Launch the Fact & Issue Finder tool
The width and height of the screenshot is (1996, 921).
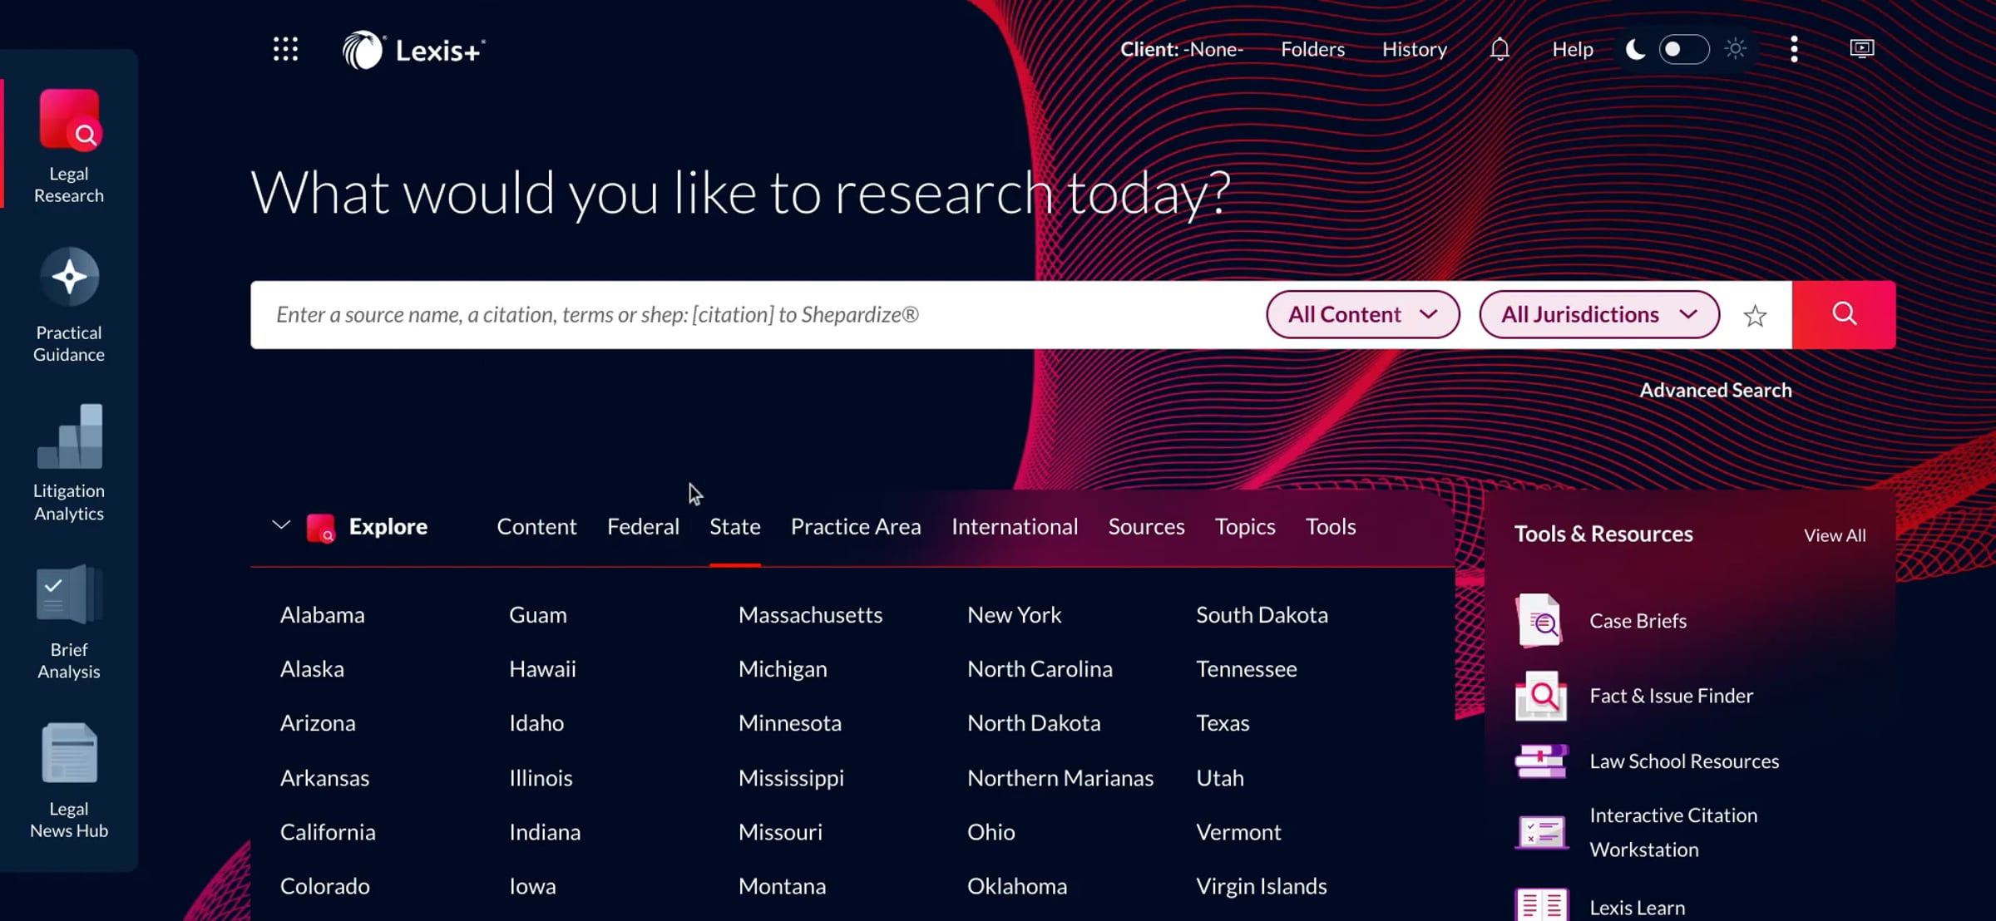point(1671,696)
